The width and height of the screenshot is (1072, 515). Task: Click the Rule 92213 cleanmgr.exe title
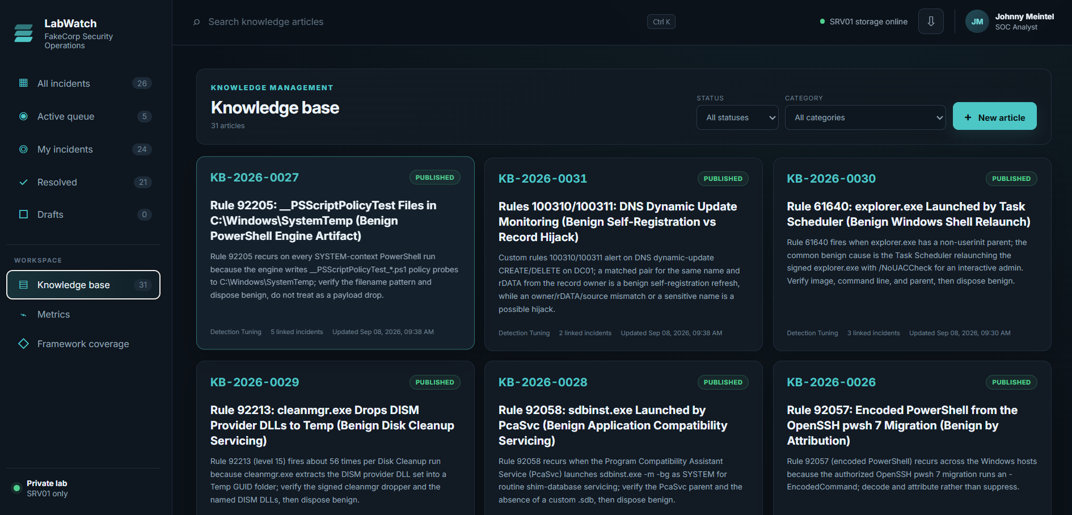point(332,425)
